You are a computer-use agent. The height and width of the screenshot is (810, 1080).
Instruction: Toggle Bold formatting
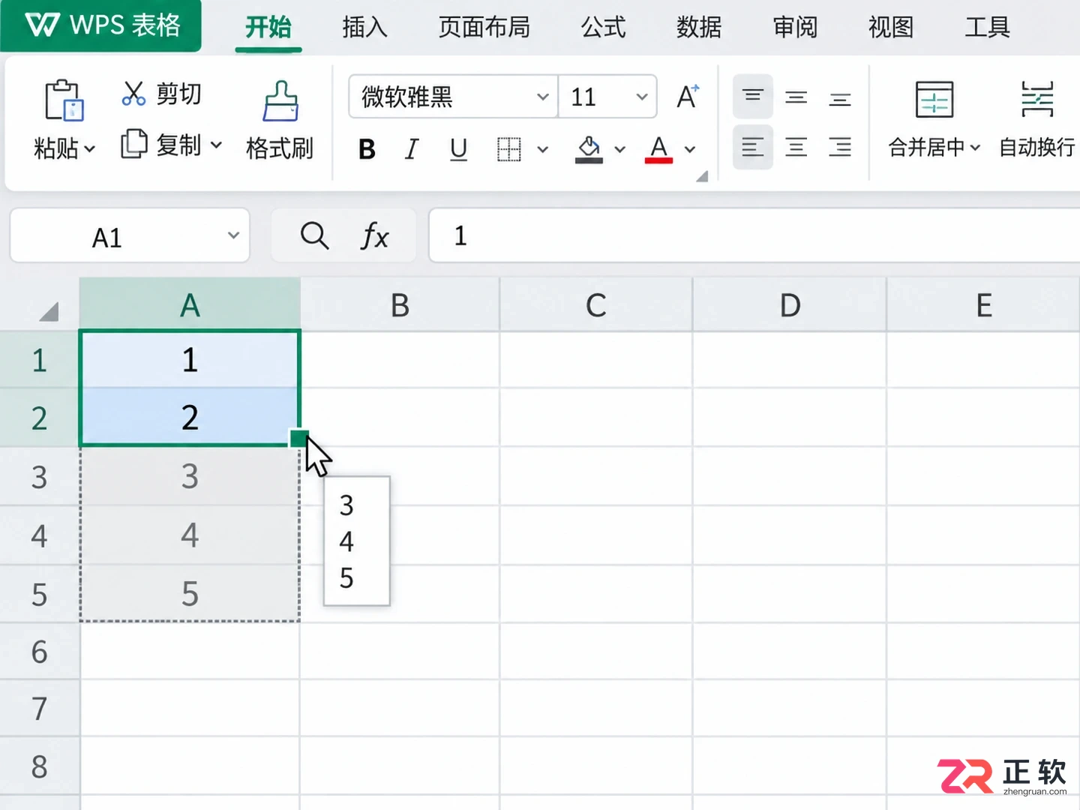pyautogui.click(x=367, y=149)
